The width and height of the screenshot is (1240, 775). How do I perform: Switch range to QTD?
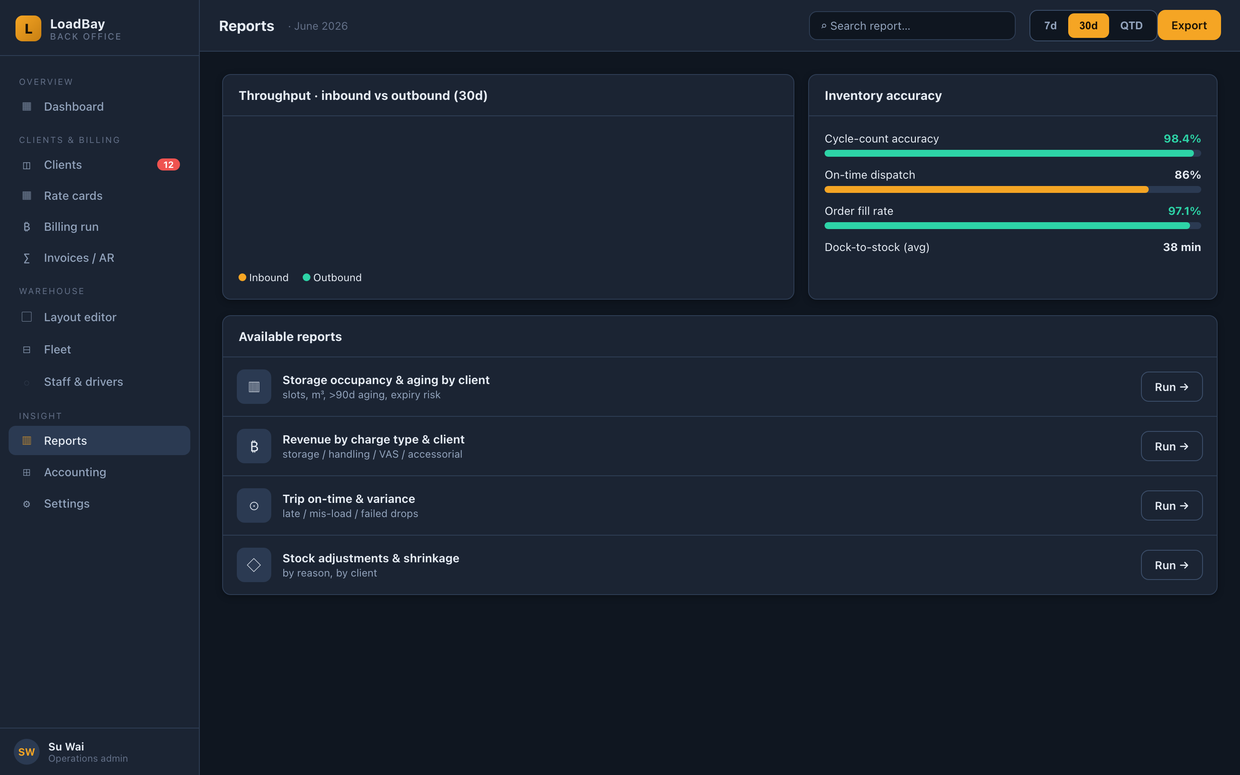(1131, 26)
